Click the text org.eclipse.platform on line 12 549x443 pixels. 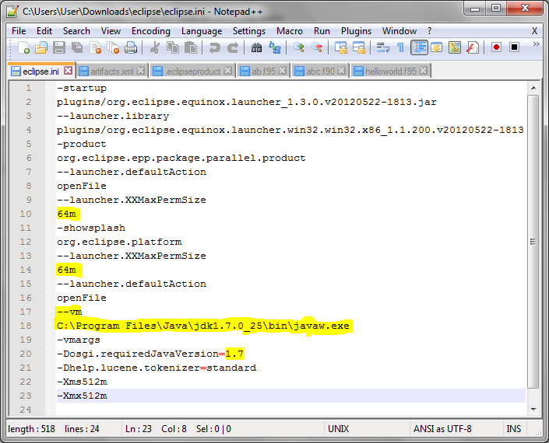[x=119, y=242]
